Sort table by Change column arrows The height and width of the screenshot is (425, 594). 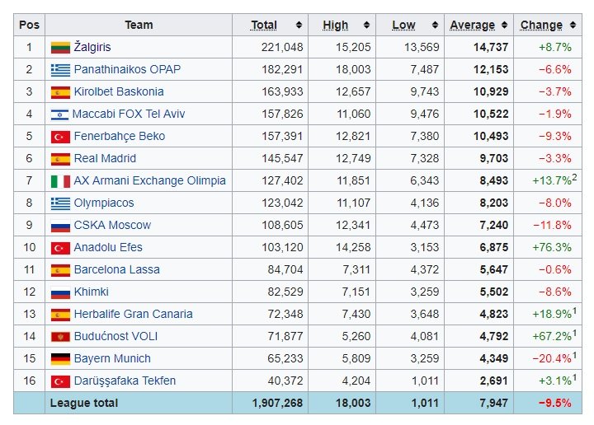pos(573,25)
